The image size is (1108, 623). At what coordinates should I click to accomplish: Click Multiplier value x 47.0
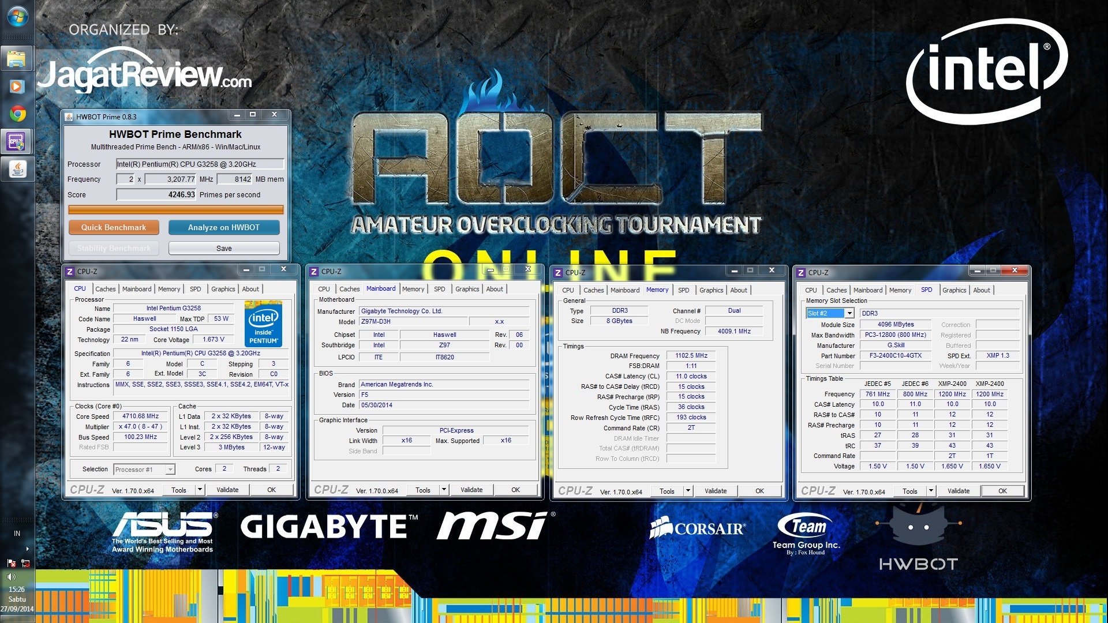140,427
